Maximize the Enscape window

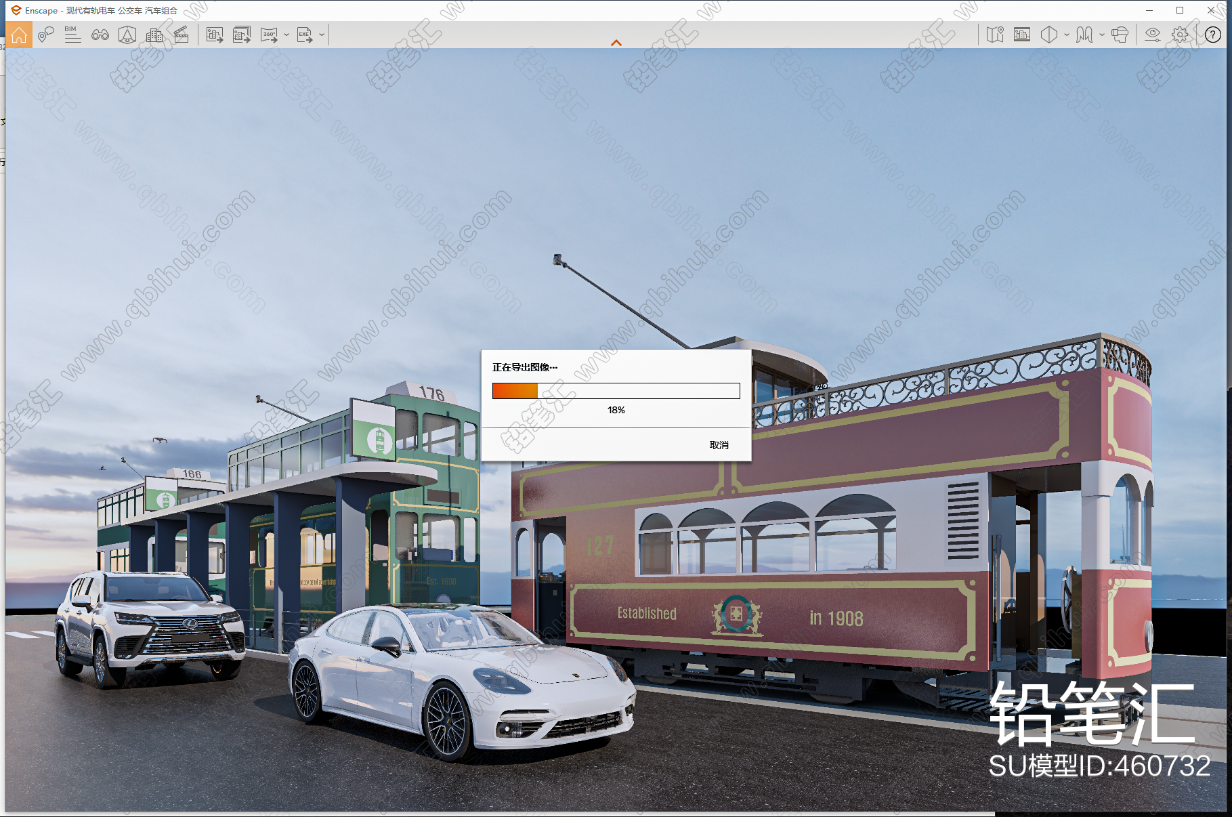(1180, 10)
